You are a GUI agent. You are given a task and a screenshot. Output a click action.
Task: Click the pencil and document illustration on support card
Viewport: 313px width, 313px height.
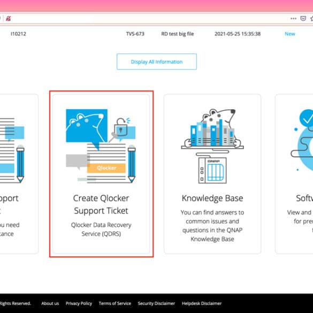(x=12, y=150)
